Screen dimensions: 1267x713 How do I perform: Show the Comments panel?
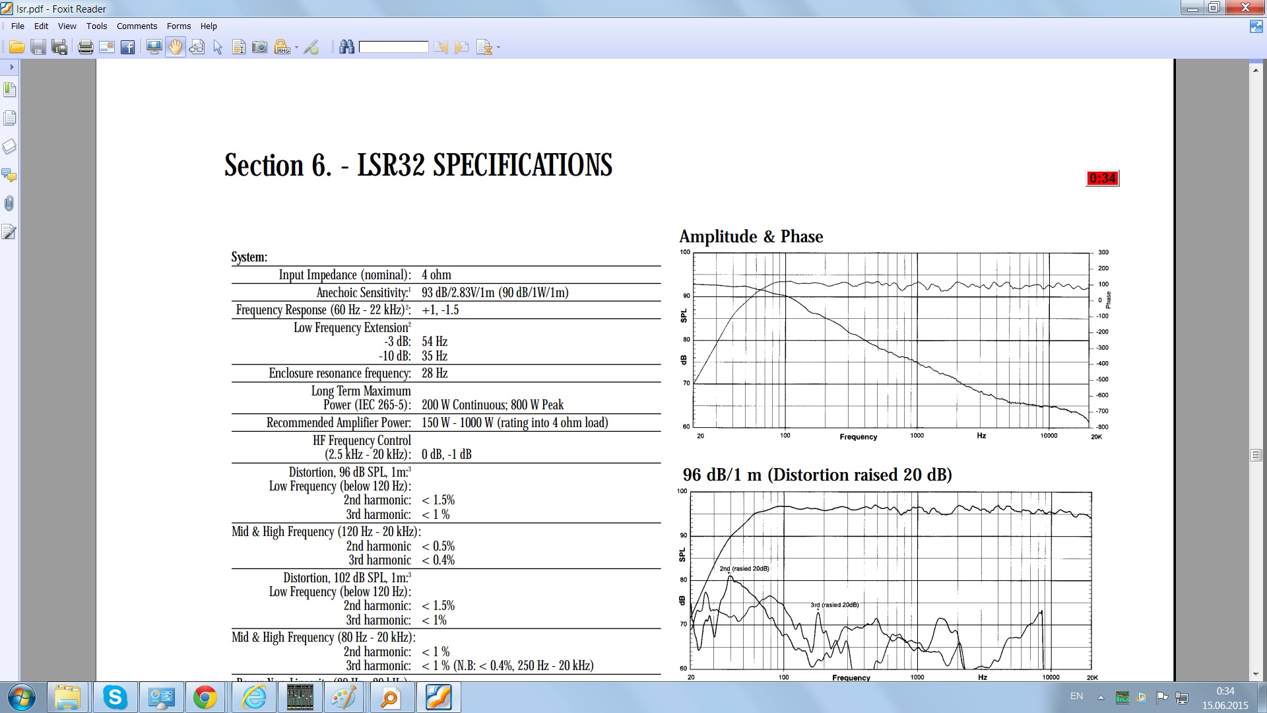coord(9,175)
